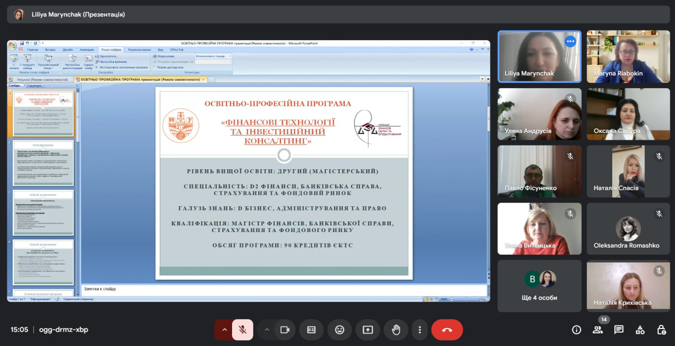This screenshot has height=346, width=675.
Task: Toggle the camera on or off
Action: (x=285, y=330)
